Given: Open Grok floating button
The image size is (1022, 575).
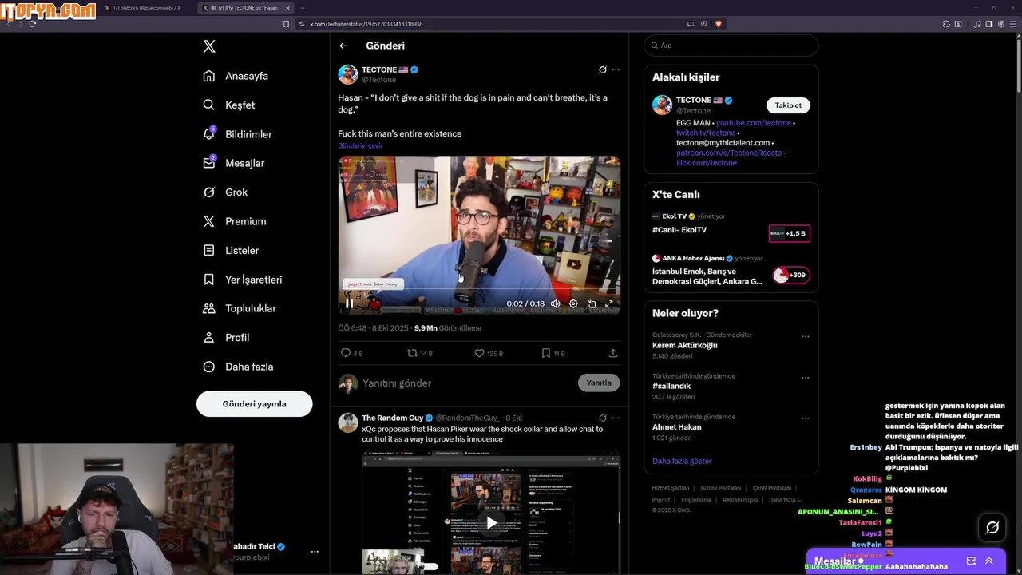Looking at the screenshot, I should point(992,527).
